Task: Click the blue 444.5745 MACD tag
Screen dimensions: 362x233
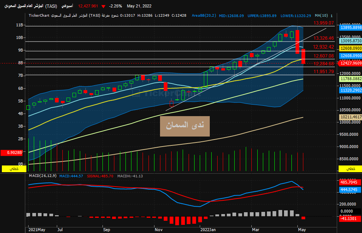Action: [x=350, y=190]
